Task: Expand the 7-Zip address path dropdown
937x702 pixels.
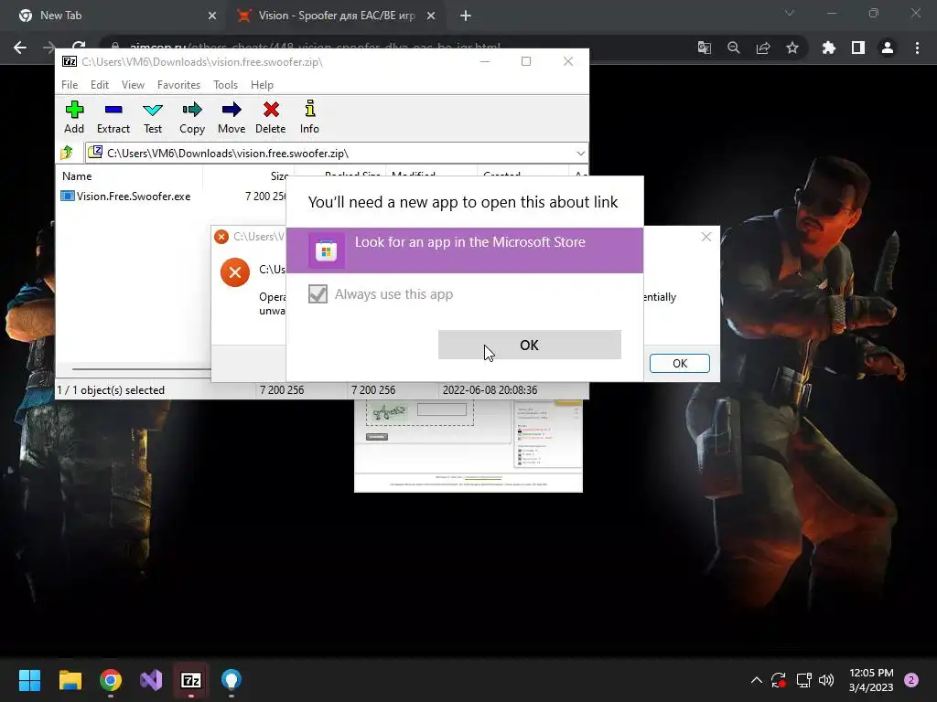Action: click(x=580, y=154)
